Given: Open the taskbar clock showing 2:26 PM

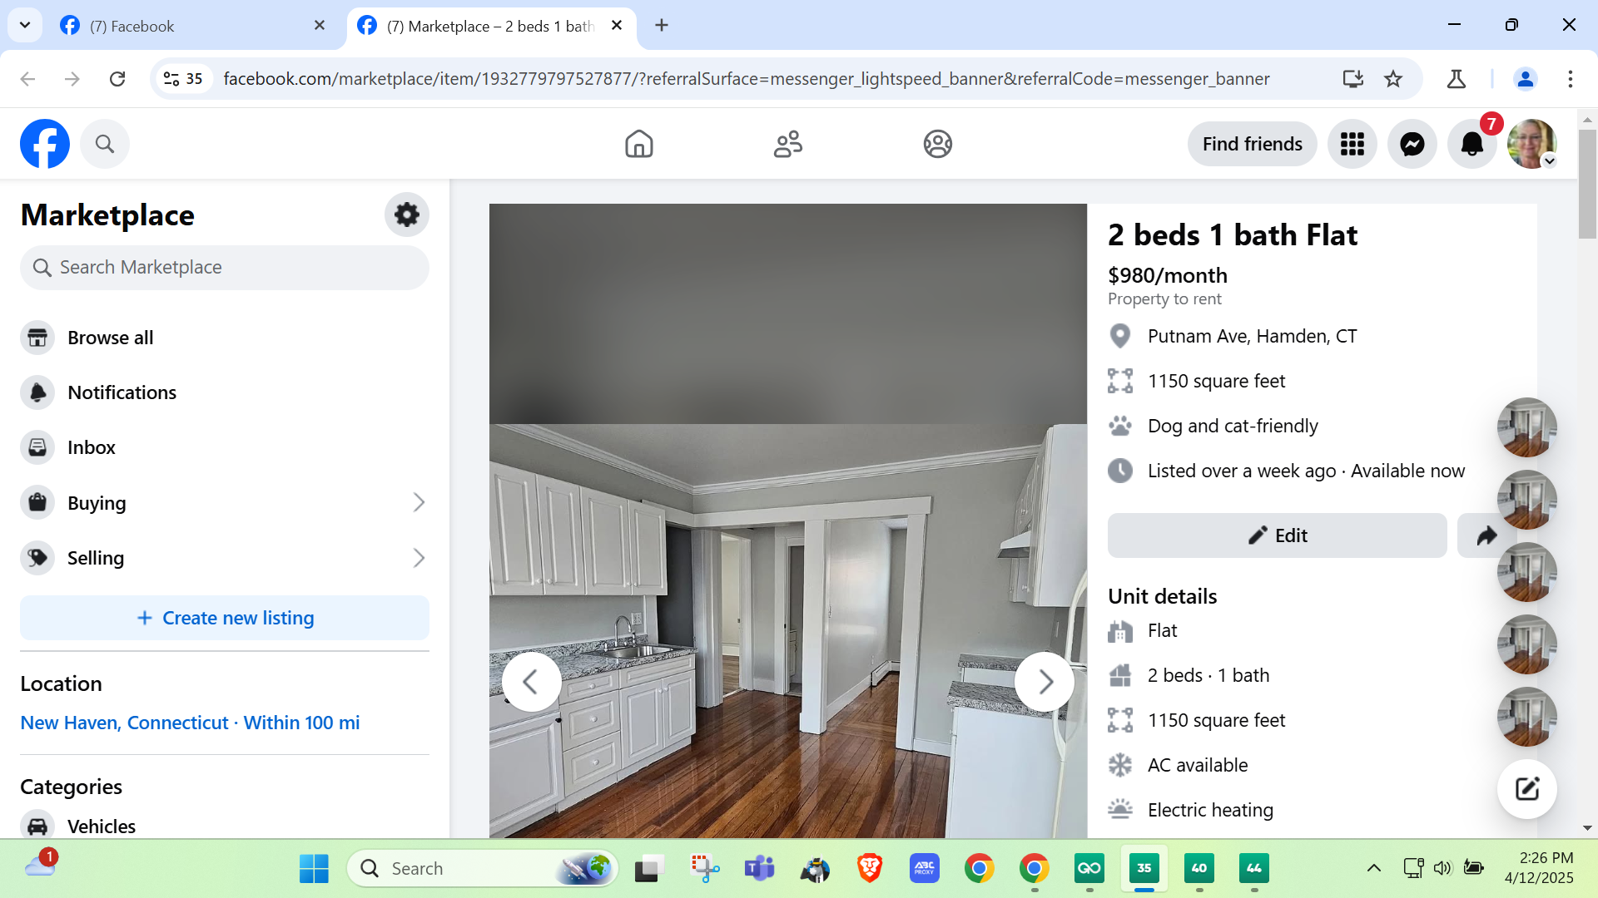Looking at the screenshot, I should (1540, 868).
